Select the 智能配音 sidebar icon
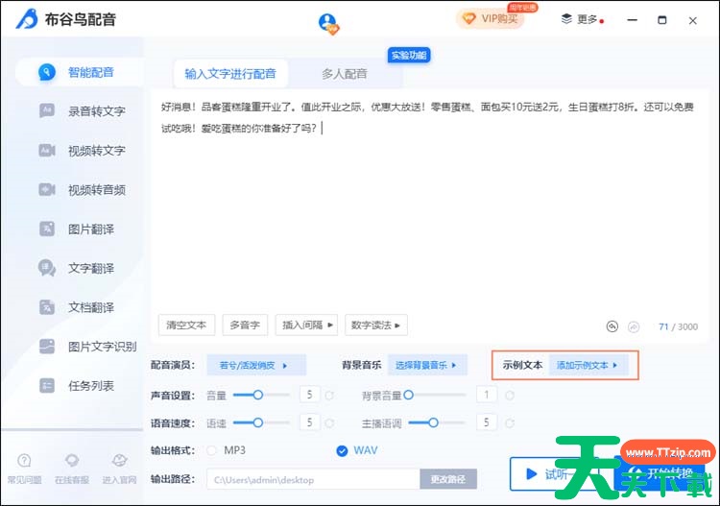This screenshot has width=720, height=506. pyautogui.click(x=47, y=72)
